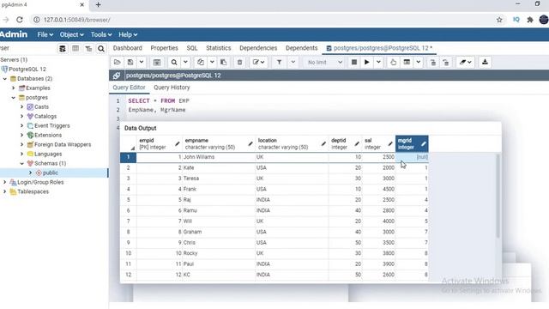Search objects magnifier in browser header

101,48
